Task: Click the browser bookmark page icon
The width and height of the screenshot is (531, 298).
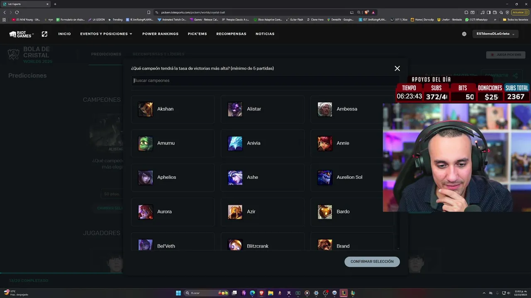Action: pos(149,12)
